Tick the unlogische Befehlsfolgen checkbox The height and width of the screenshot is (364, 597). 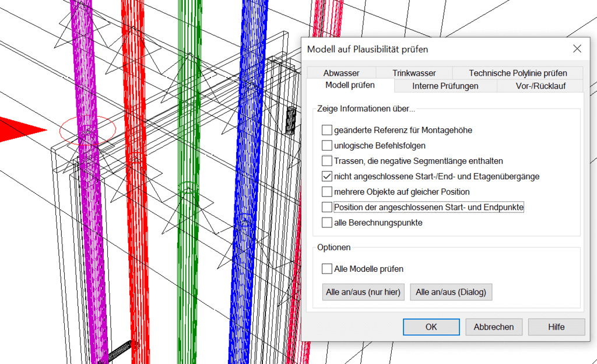[x=327, y=145]
